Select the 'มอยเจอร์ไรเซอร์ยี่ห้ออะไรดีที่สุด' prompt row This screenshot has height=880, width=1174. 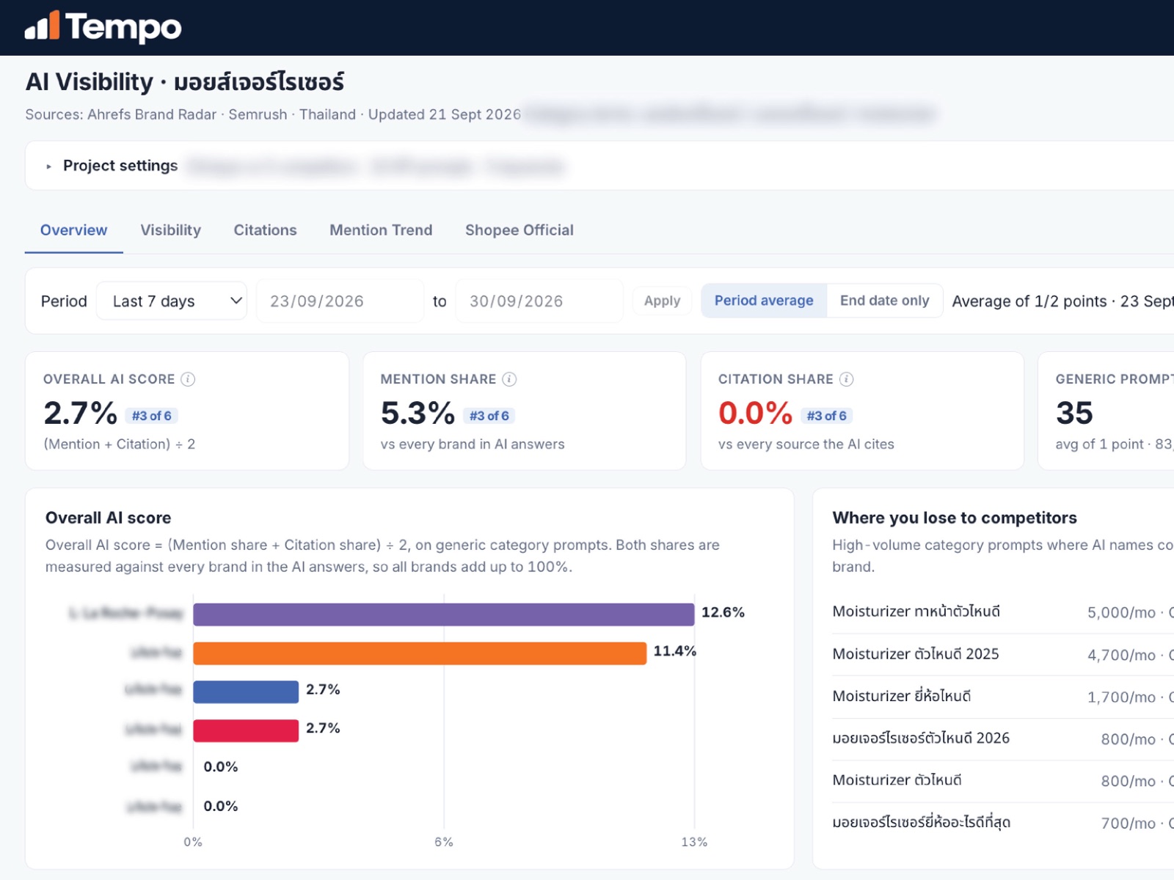[1003, 823]
